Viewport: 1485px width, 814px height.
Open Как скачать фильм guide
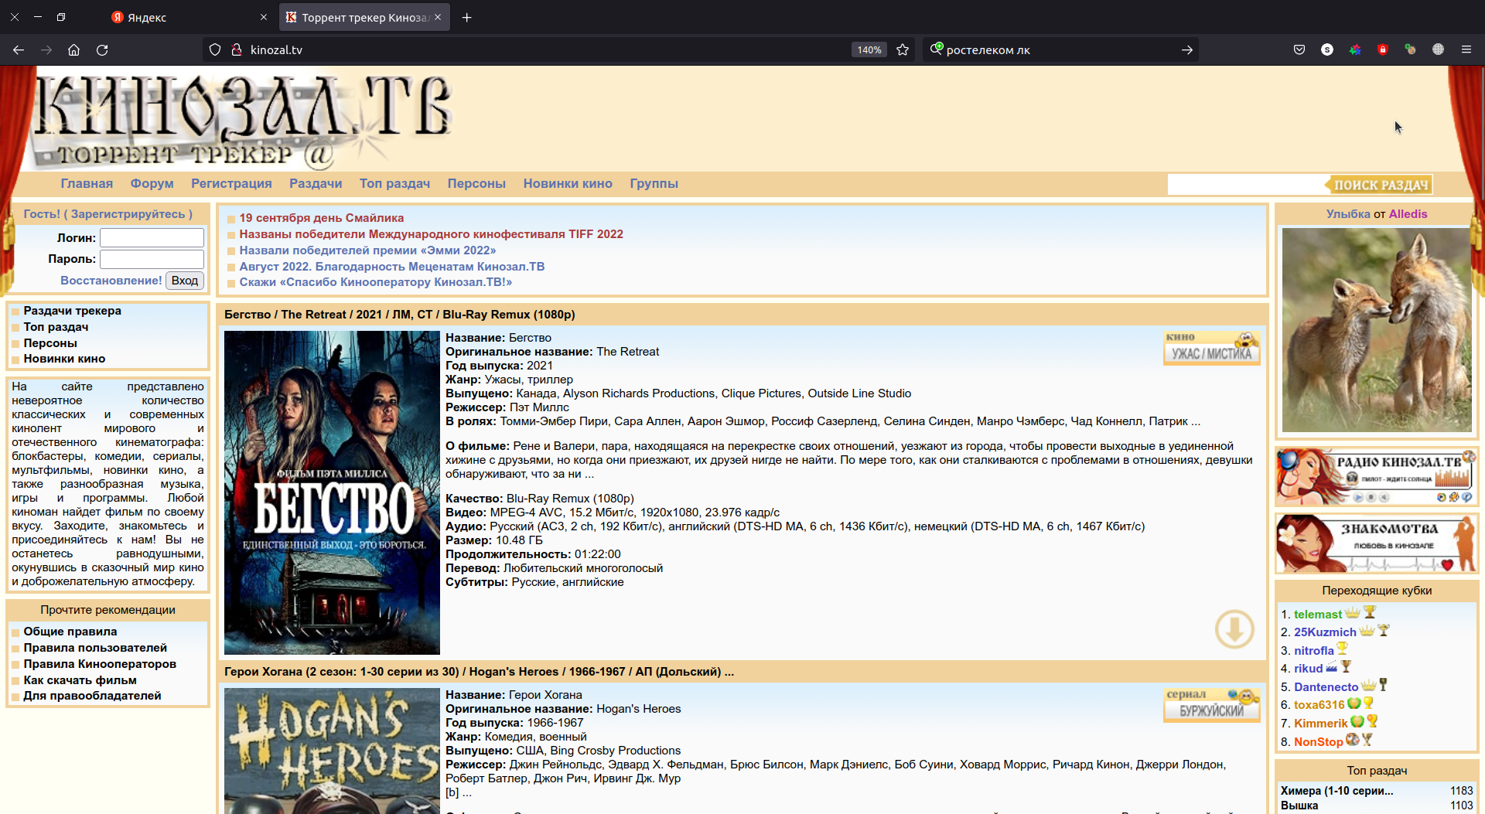(80, 680)
